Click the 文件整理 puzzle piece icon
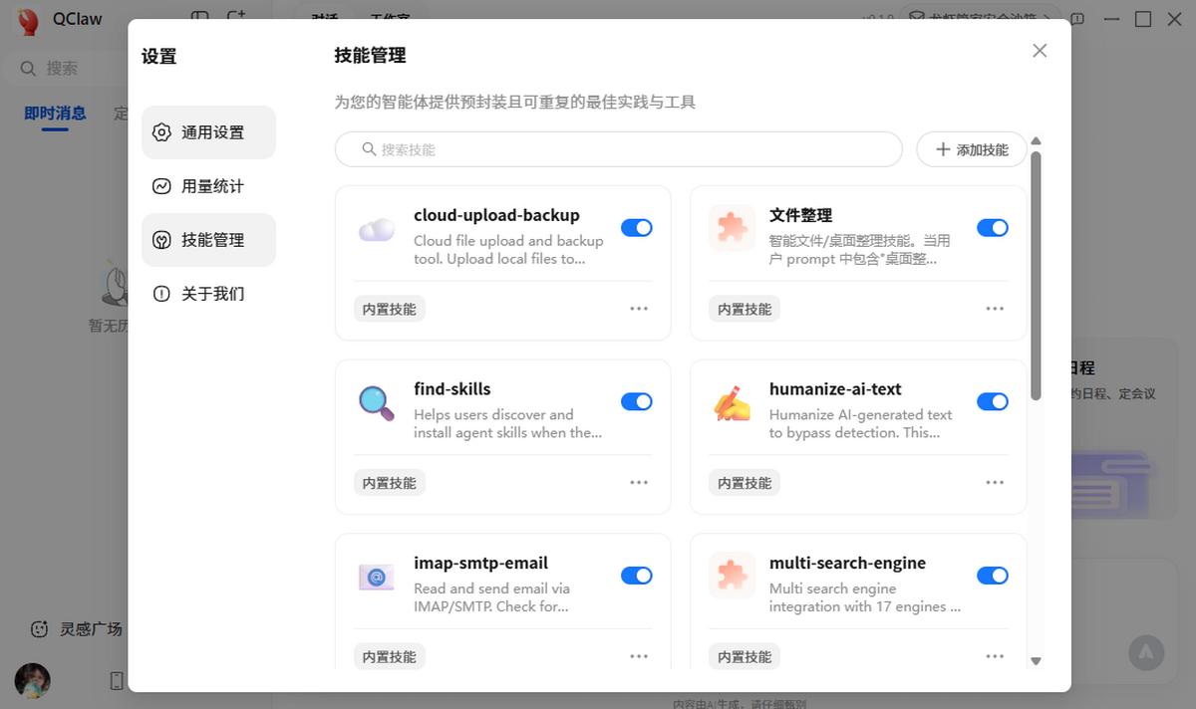Image resolution: width=1196 pixels, height=709 pixels. point(732,228)
